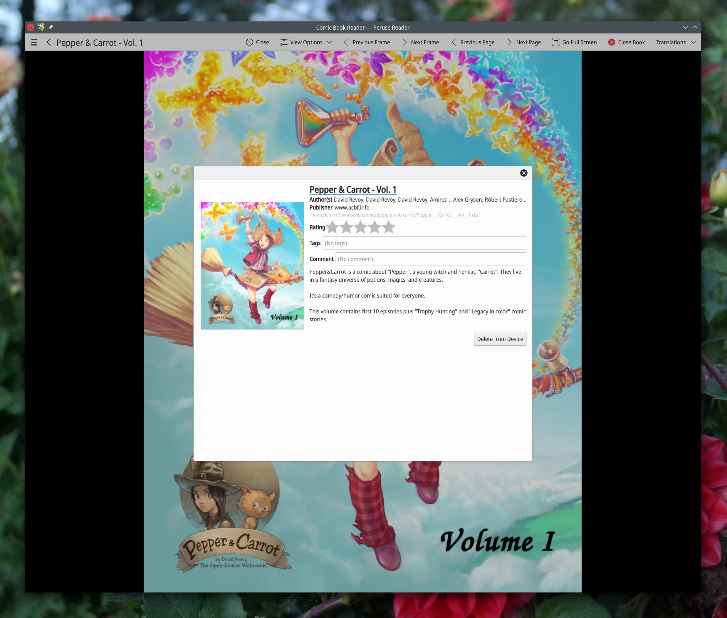
Task: Click the Next Frame navigation icon
Action: pos(404,42)
